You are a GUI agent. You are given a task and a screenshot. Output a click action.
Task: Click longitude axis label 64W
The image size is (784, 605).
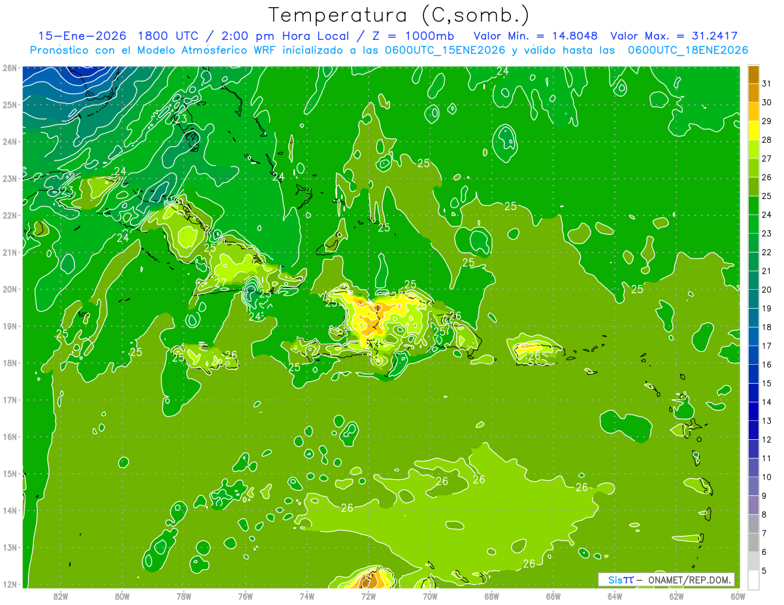(615, 596)
